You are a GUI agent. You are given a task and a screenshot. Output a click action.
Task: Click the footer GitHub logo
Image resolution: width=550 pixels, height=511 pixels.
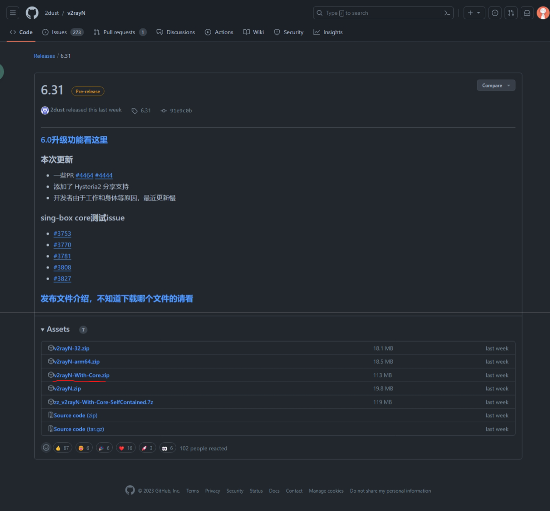130,490
